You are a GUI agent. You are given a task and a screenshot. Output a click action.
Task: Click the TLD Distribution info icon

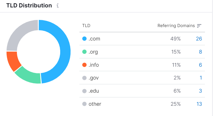click(58, 5)
